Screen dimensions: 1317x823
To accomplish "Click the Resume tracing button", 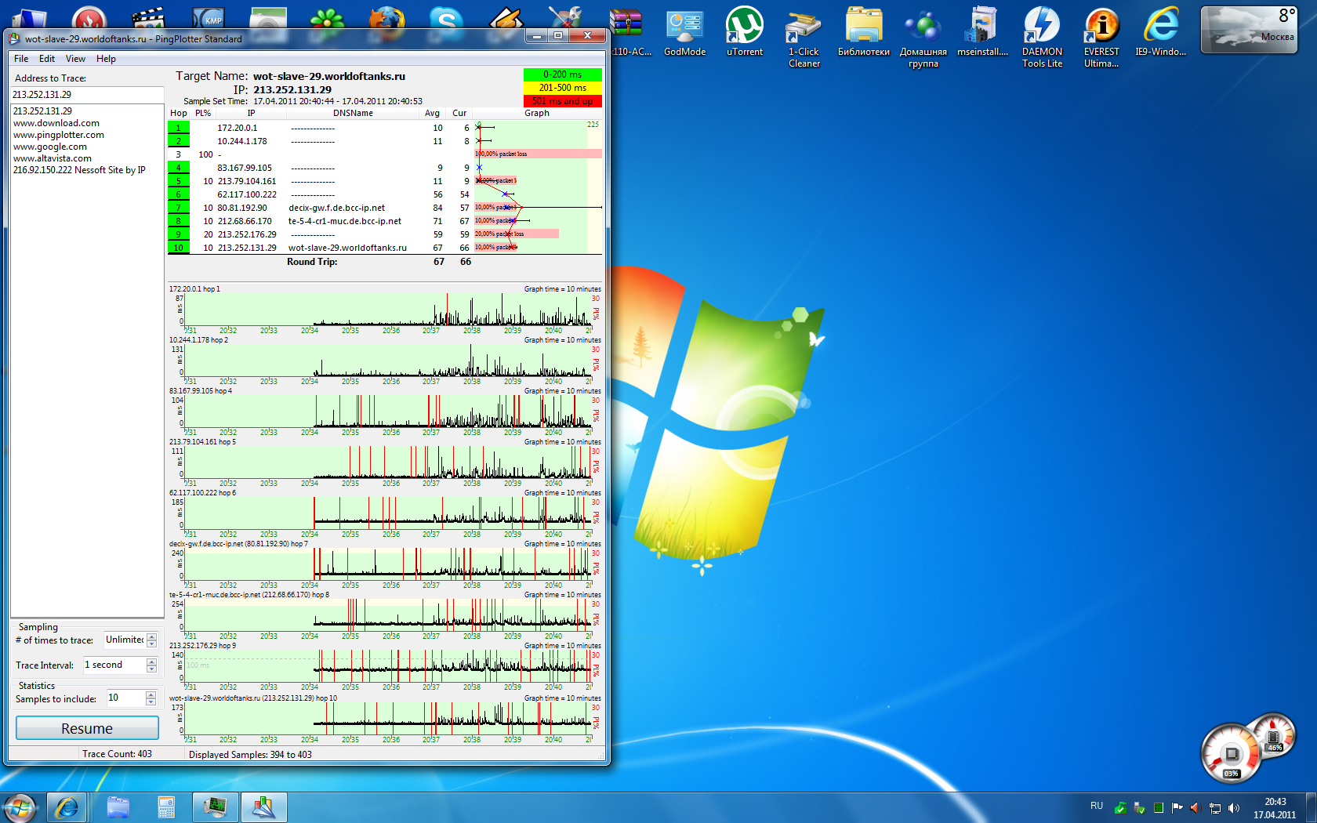I will pyautogui.click(x=87, y=728).
